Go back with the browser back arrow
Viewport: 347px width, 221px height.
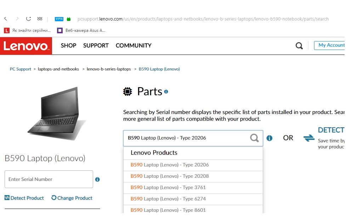click(x=6, y=19)
